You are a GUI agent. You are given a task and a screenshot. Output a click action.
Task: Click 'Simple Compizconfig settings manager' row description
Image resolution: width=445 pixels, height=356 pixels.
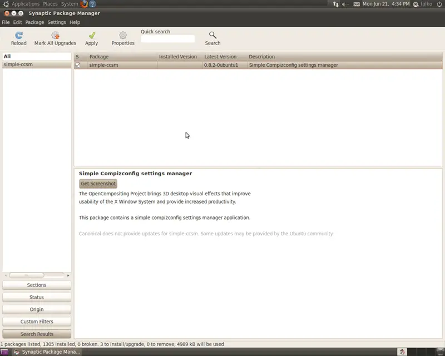pos(294,65)
